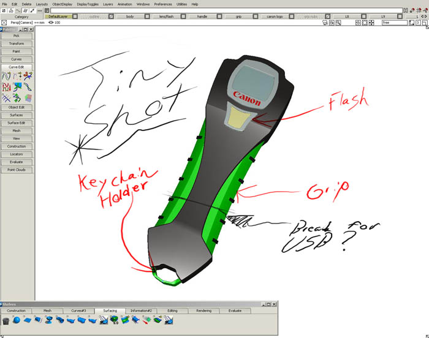Select the pink and blue patch tool icon

(28, 98)
